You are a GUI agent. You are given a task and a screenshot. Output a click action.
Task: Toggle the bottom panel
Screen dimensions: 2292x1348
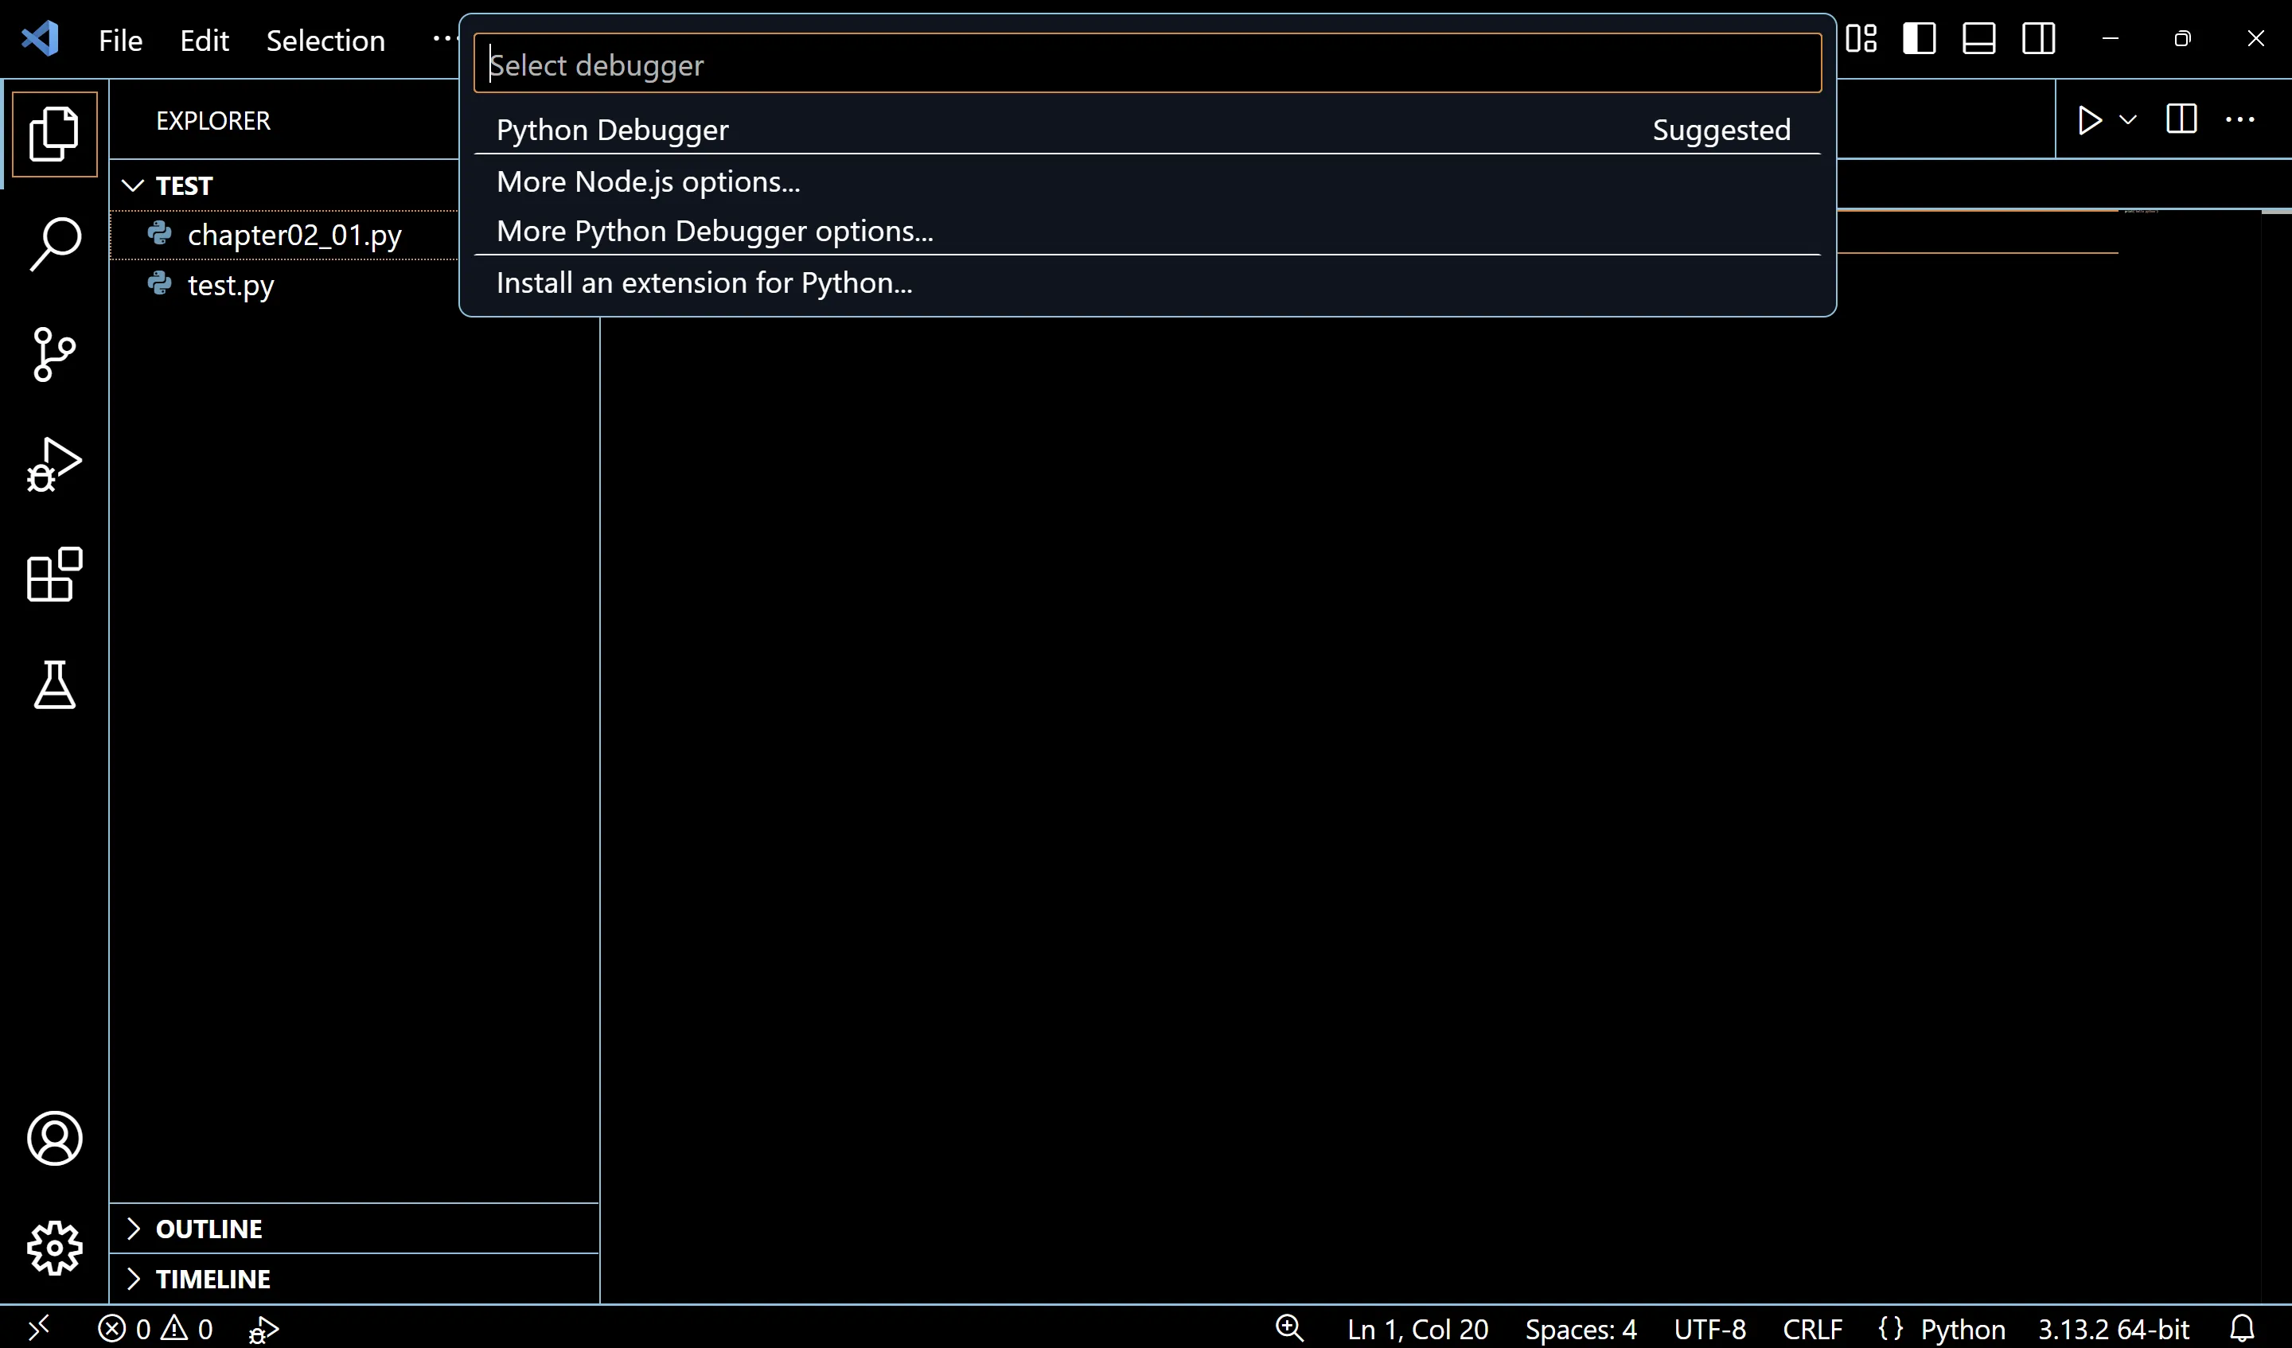1979,39
